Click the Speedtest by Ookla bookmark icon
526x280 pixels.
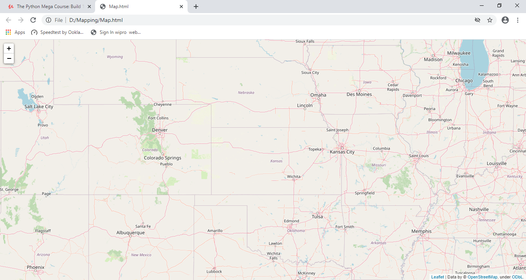coord(34,32)
